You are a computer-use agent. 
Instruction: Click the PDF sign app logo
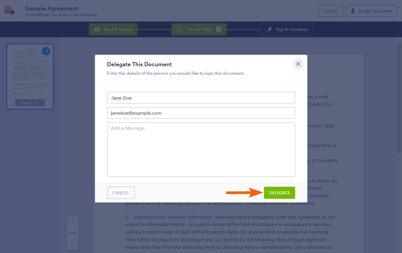10,11
